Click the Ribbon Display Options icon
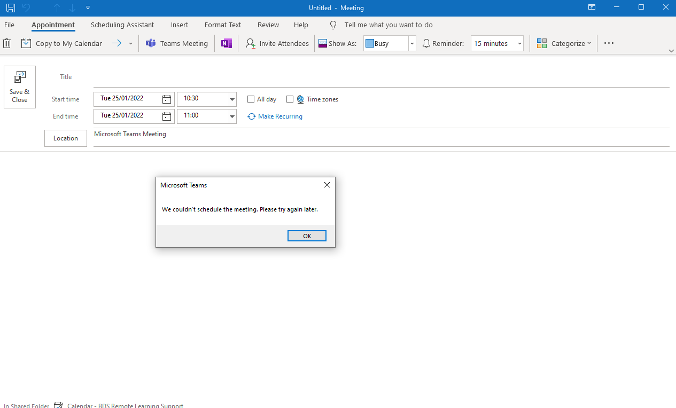This screenshot has width=676, height=408. point(592,7)
